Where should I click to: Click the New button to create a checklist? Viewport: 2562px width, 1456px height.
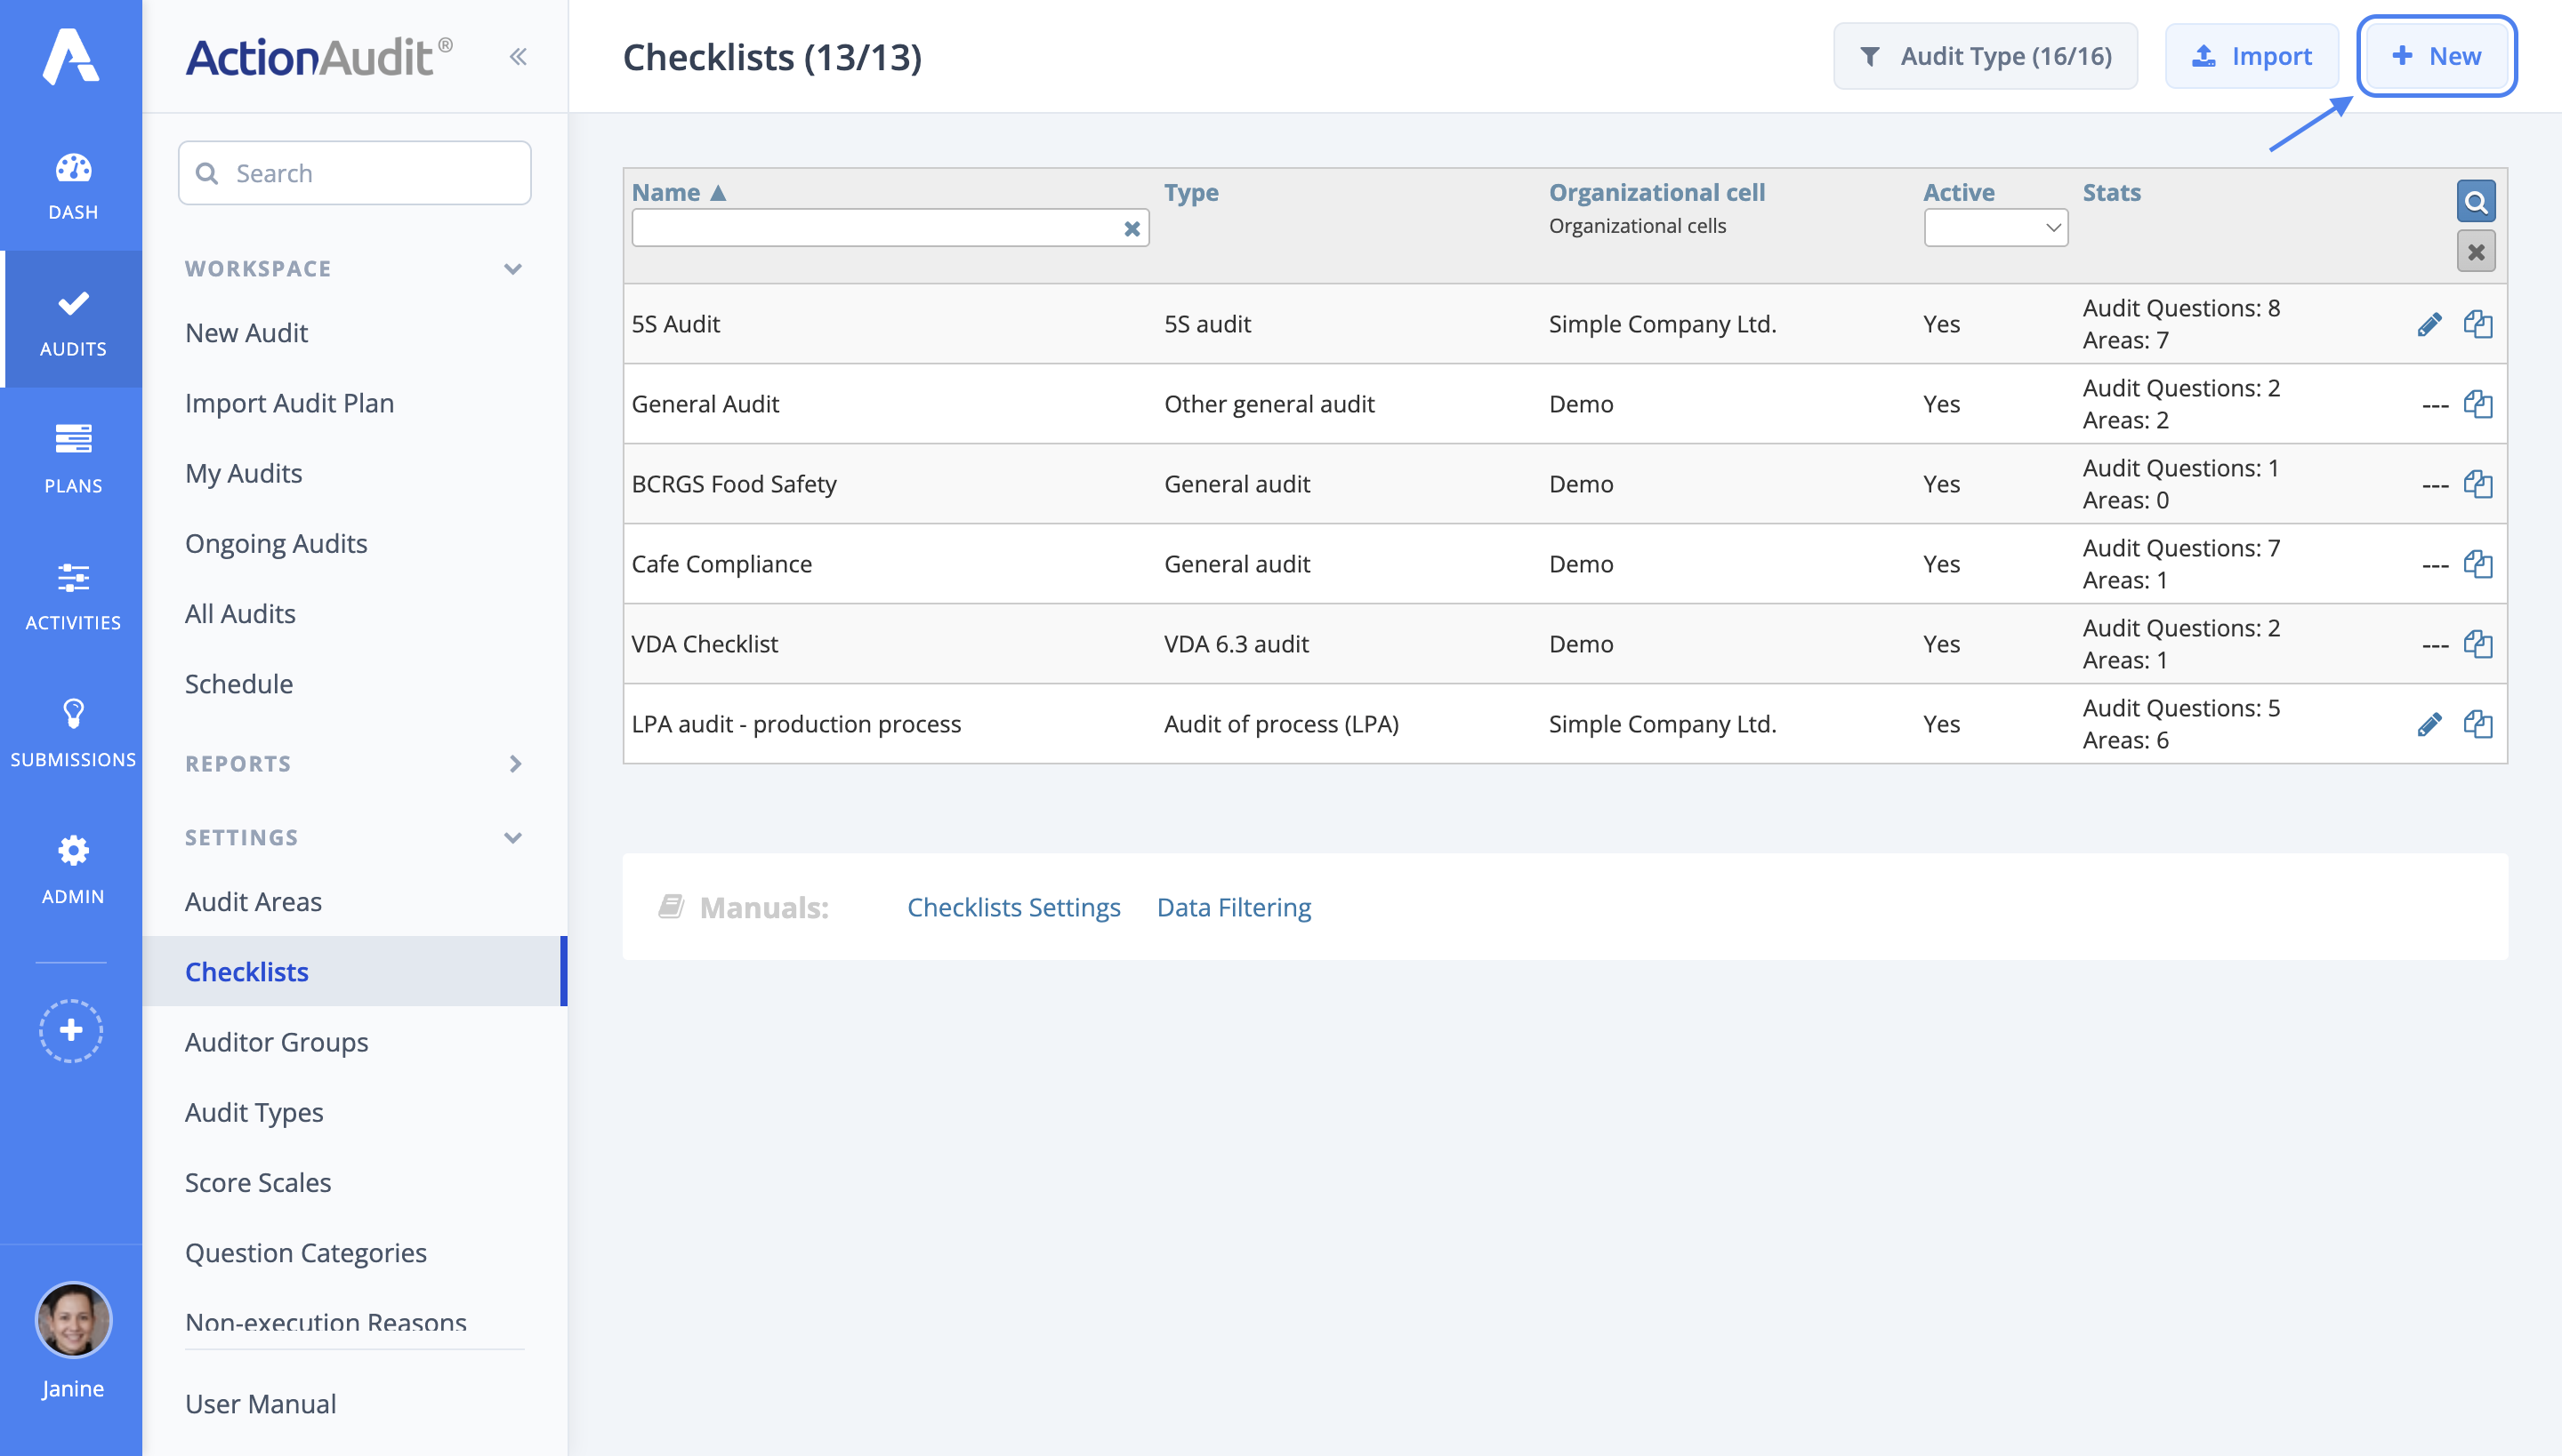click(x=2437, y=56)
